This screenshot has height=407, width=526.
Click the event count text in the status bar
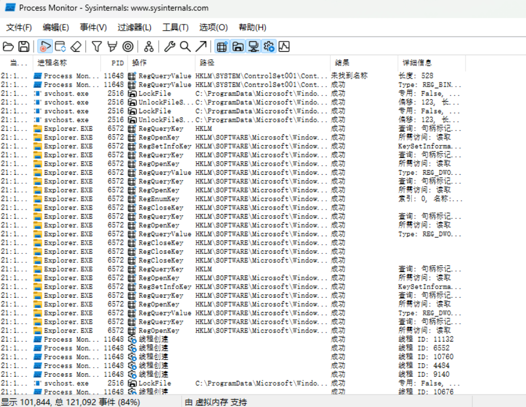pyautogui.click(x=71, y=402)
